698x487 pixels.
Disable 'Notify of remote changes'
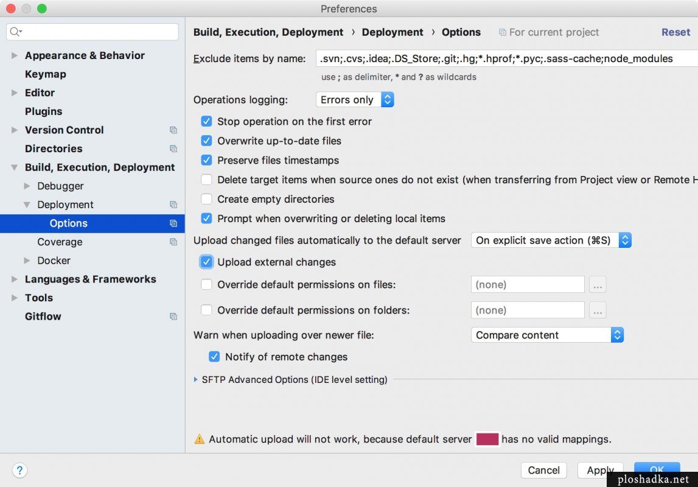point(214,357)
